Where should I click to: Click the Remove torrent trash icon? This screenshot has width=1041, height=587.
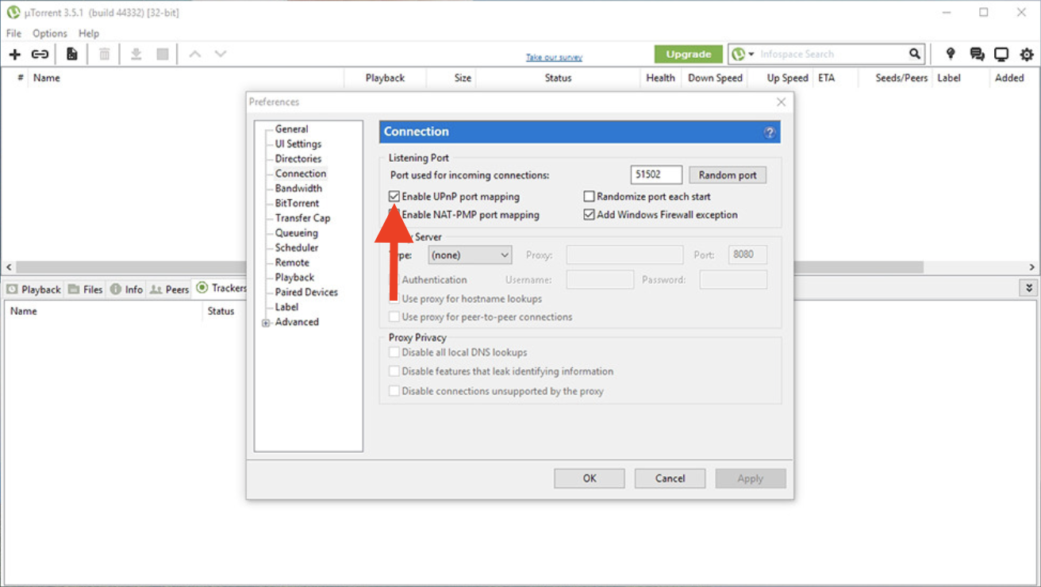(104, 54)
